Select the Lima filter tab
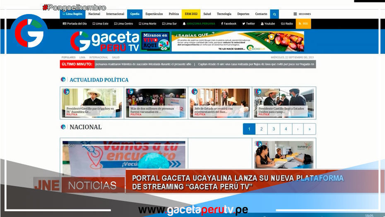The width and height of the screenshot is (385, 217). tap(82, 58)
